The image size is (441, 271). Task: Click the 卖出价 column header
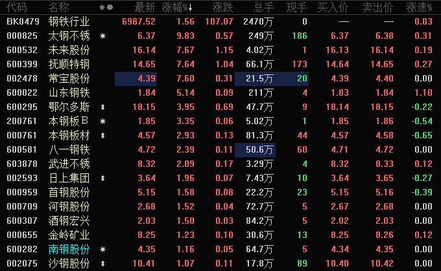pyautogui.click(x=377, y=8)
